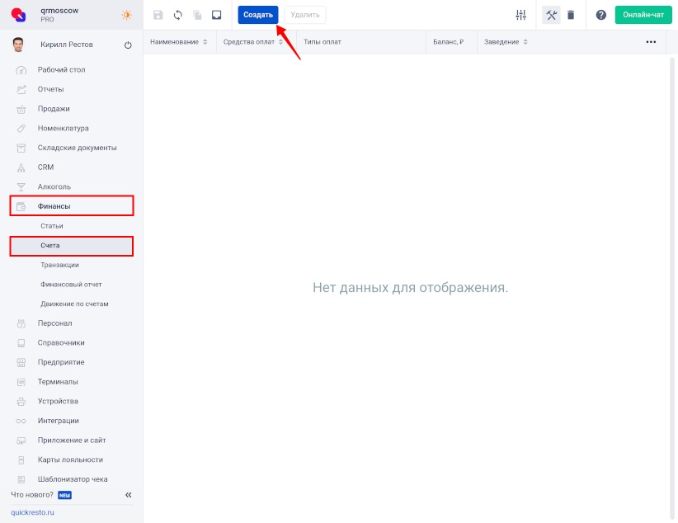Click the Приложение и сайт icon

[21, 441]
